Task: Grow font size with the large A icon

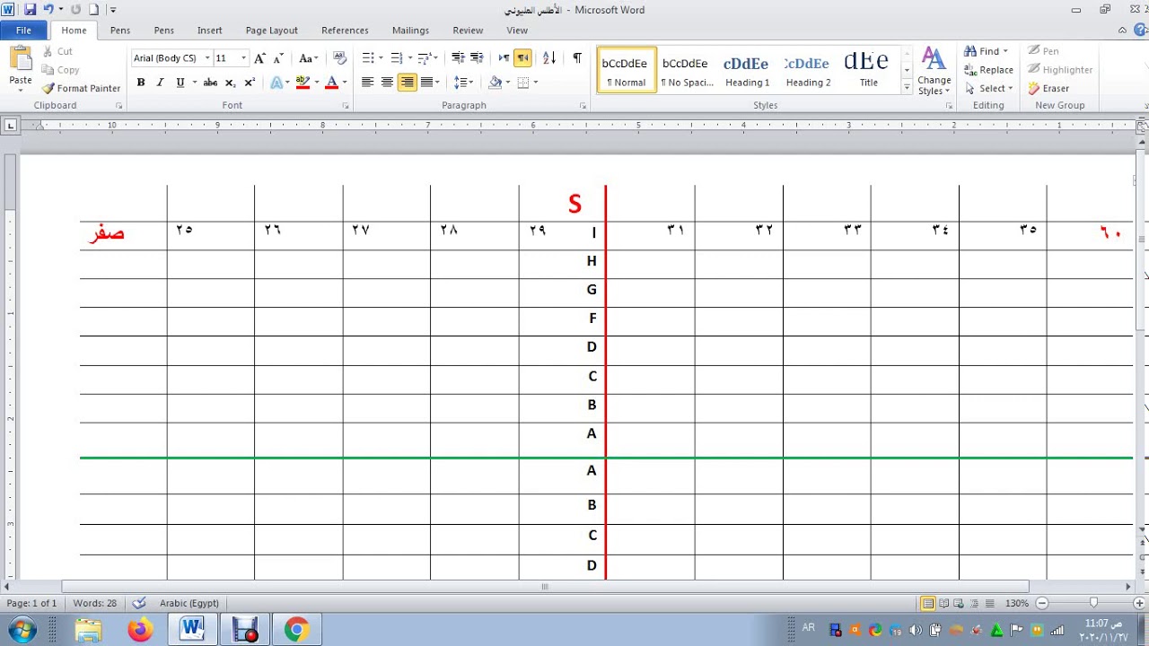Action: coord(259,58)
